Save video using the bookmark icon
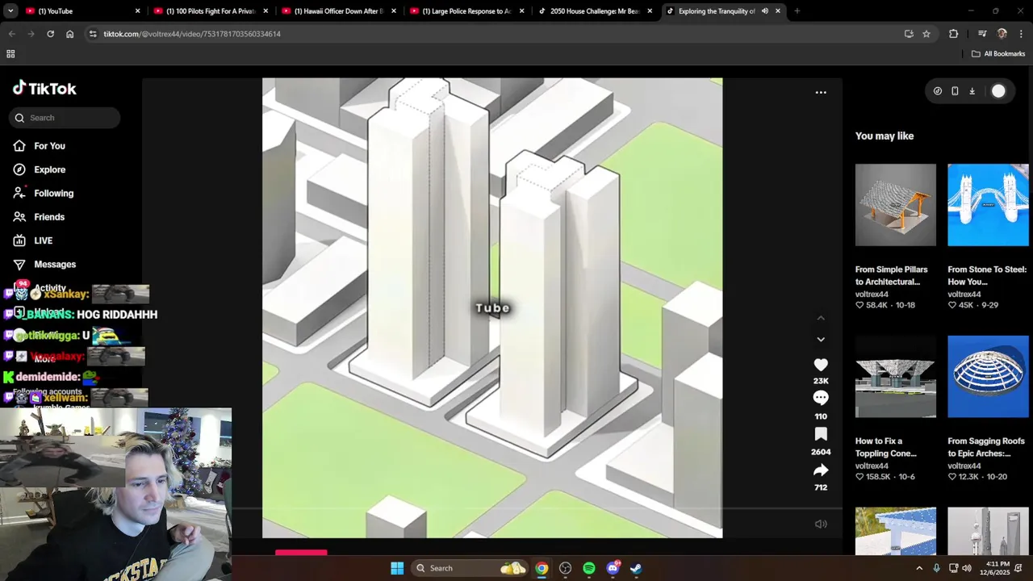Image resolution: width=1033 pixels, height=581 pixels. 821,434
